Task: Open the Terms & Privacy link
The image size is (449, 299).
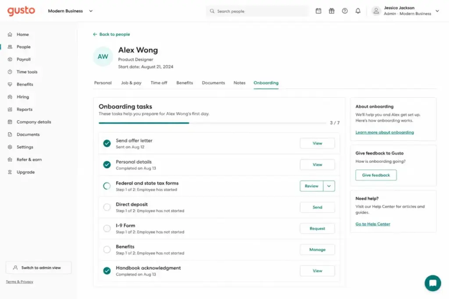Action: pyautogui.click(x=19, y=282)
